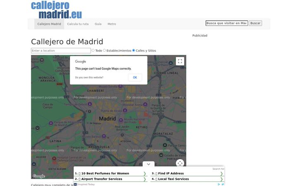Click the Museo Nacional del Prado marker
Image resolution: width=298 pixels, height=186 pixels.
[x=121, y=120]
